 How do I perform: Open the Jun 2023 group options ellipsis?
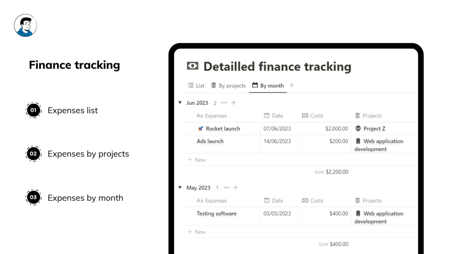[x=224, y=103]
